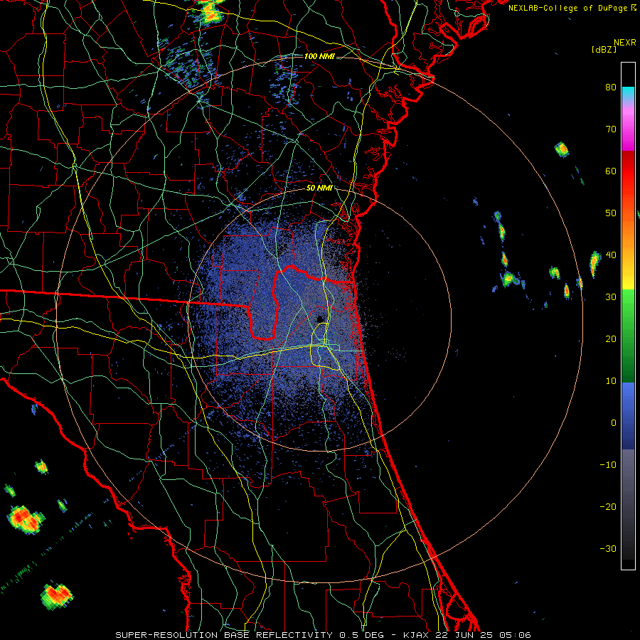Click the -20 value on the dBZ scale
The width and height of the screenshot is (640, 640).
(x=608, y=506)
